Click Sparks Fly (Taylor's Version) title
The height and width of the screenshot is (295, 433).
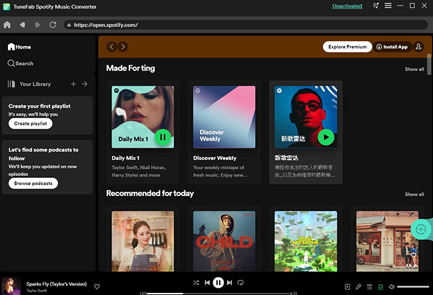[x=57, y=284]
